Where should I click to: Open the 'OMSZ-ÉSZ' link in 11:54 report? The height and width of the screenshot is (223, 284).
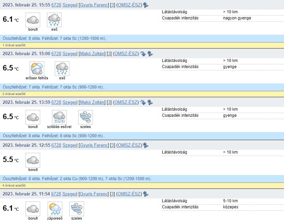pos(129,194)
